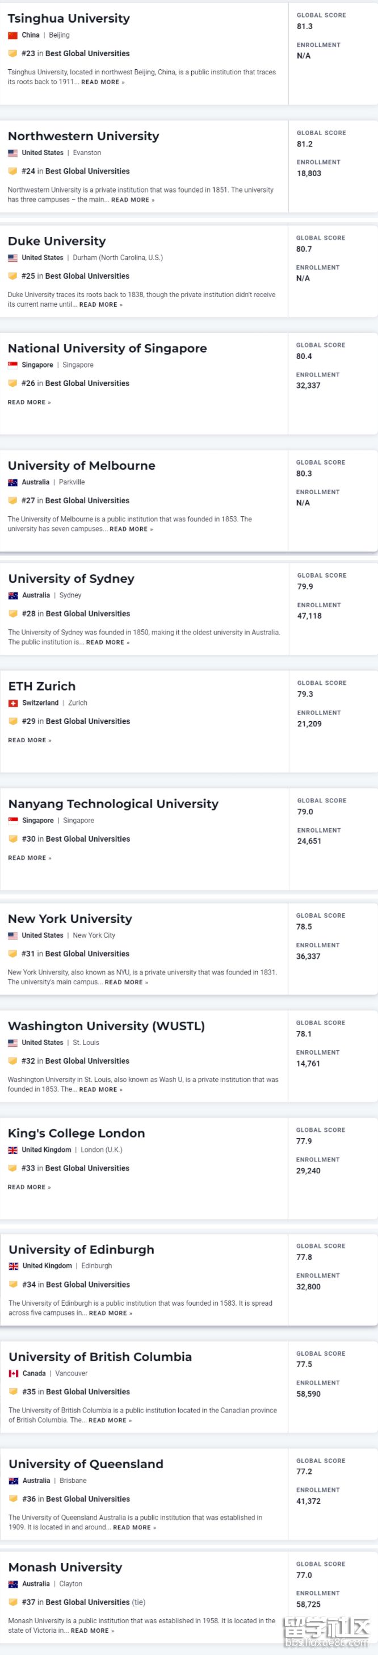Viewport: 378px width, 1655px height.
Task: Click the University of Queensland heading
Action: tap(86, 1464)
